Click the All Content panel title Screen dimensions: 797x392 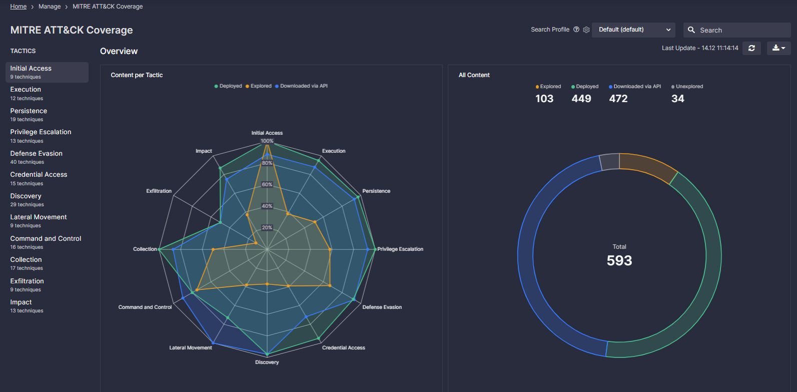coord(474,75)
